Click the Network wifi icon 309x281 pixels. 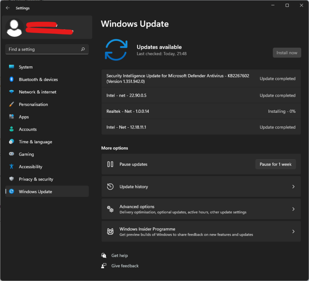pos(12,92)
